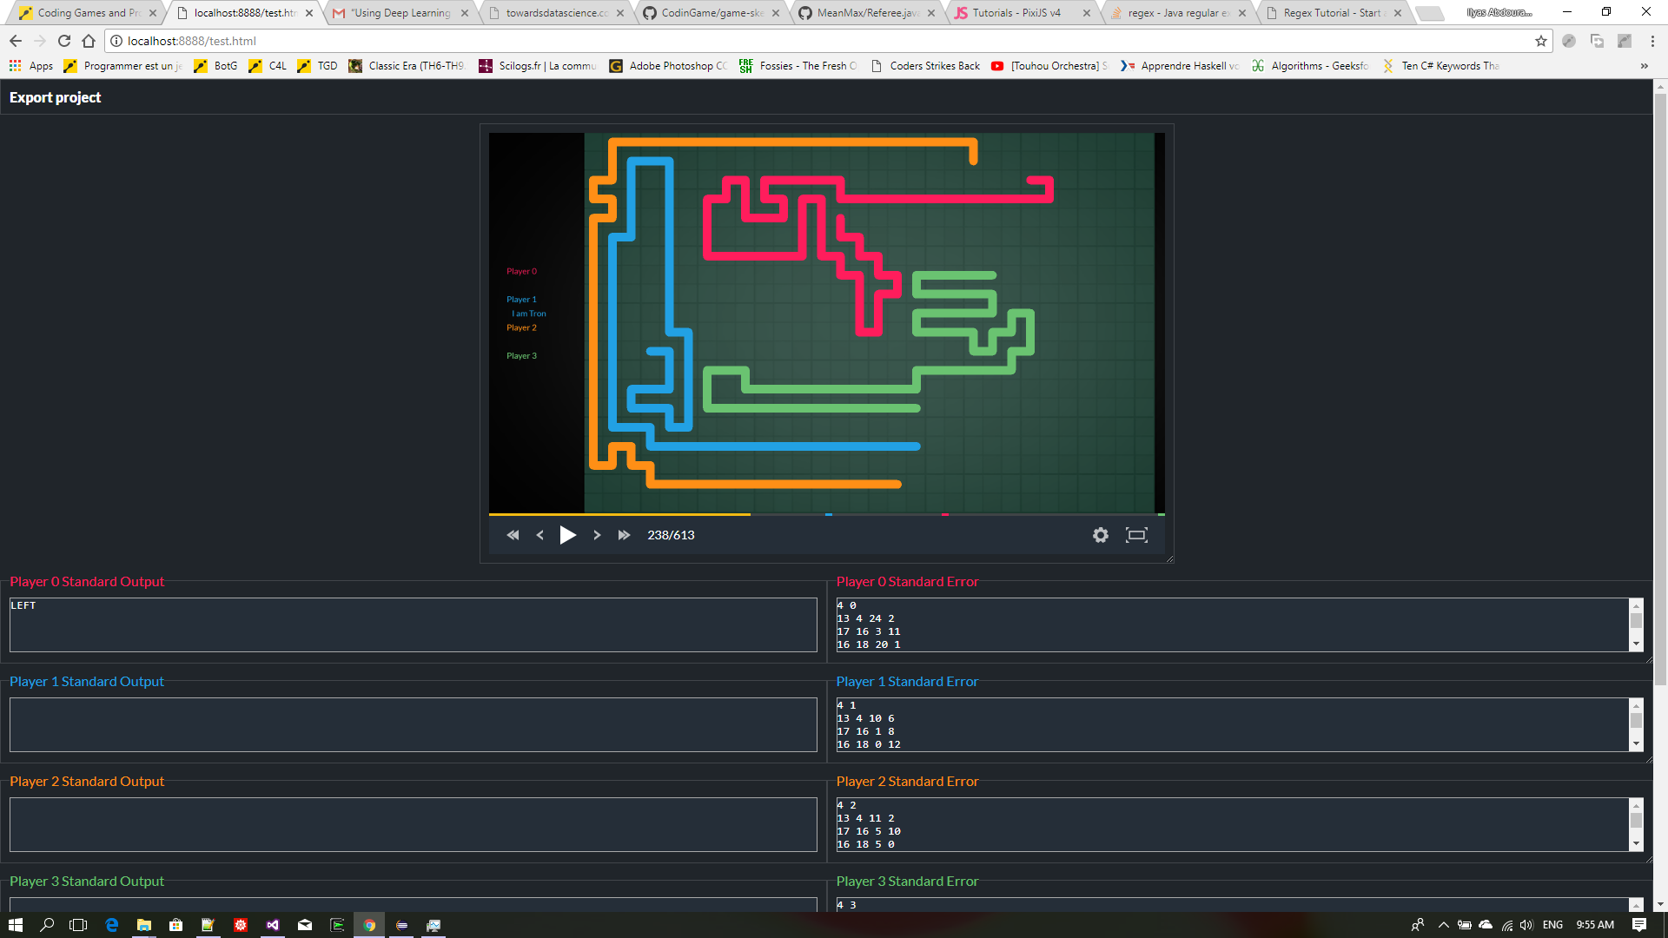Viewport: 1668px width, 938px height.
Task: Click the blue marker on the timeline
Action: (829, 514)
